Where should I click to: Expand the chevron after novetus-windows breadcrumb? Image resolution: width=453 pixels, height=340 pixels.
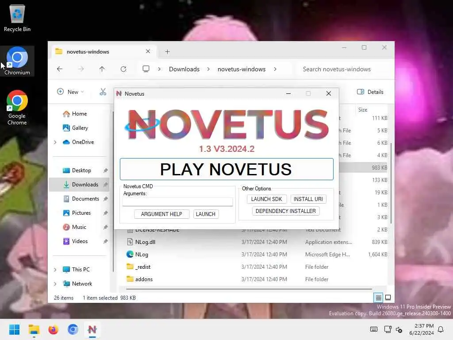pos(275,69)
